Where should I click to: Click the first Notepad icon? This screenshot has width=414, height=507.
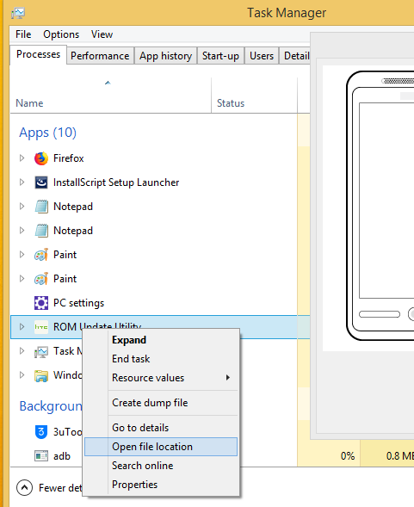point(41,207)
